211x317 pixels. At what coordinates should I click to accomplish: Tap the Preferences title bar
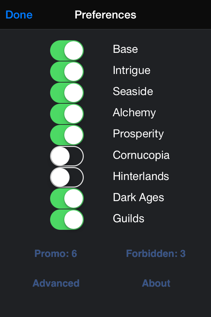(105, 15)
